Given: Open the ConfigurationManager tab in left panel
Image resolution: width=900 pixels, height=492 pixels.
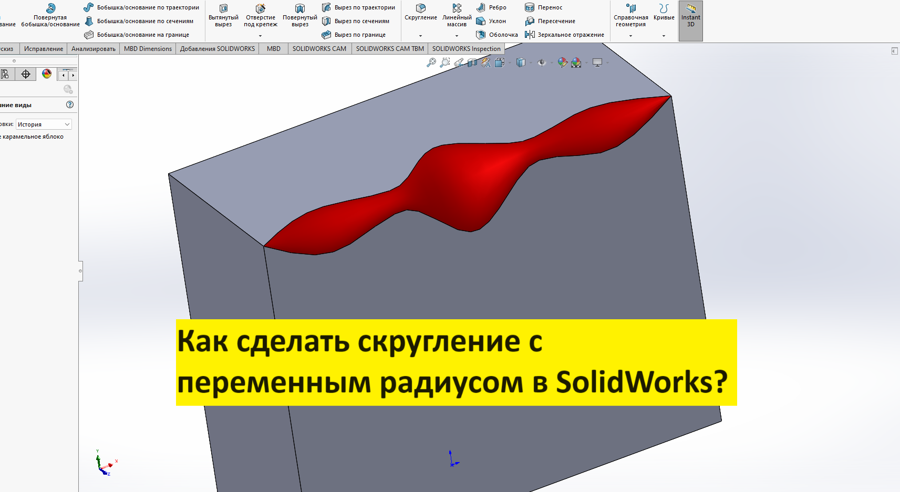Looking at the screenshot, I should coord(5,74).
